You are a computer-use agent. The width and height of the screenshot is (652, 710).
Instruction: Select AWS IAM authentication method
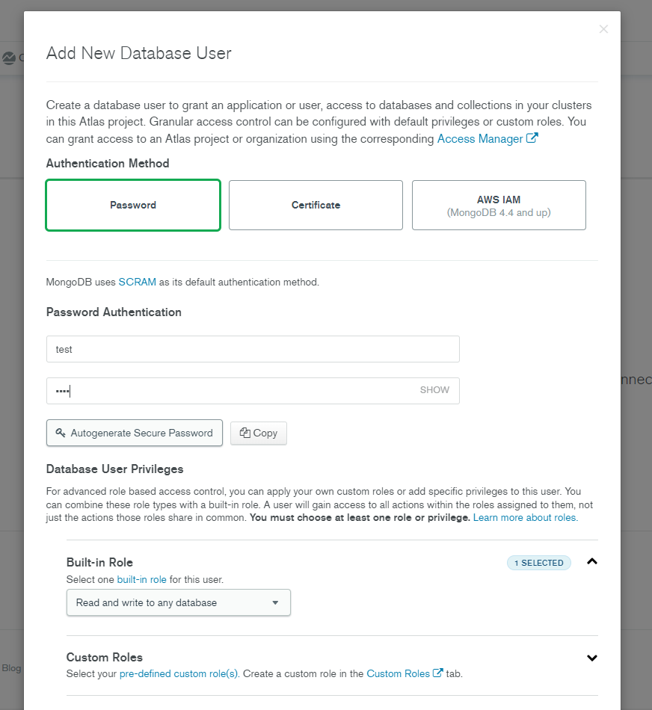(x=499, y=205)
